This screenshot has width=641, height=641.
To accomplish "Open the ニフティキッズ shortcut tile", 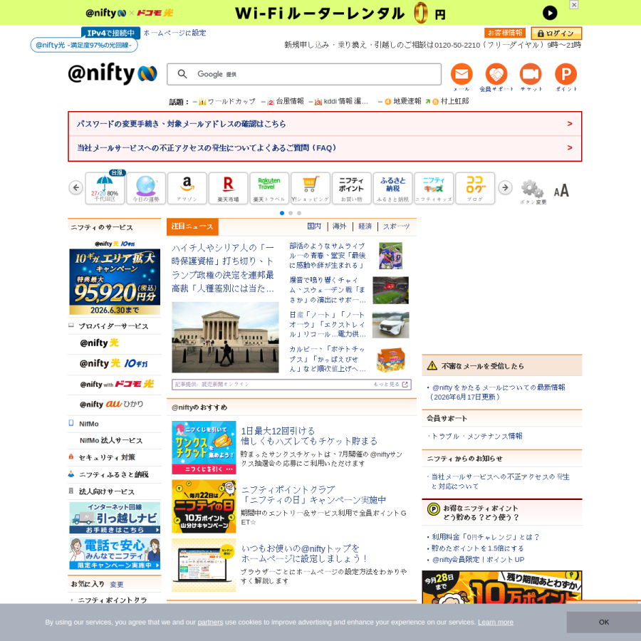I will click(x=433, y=188).
